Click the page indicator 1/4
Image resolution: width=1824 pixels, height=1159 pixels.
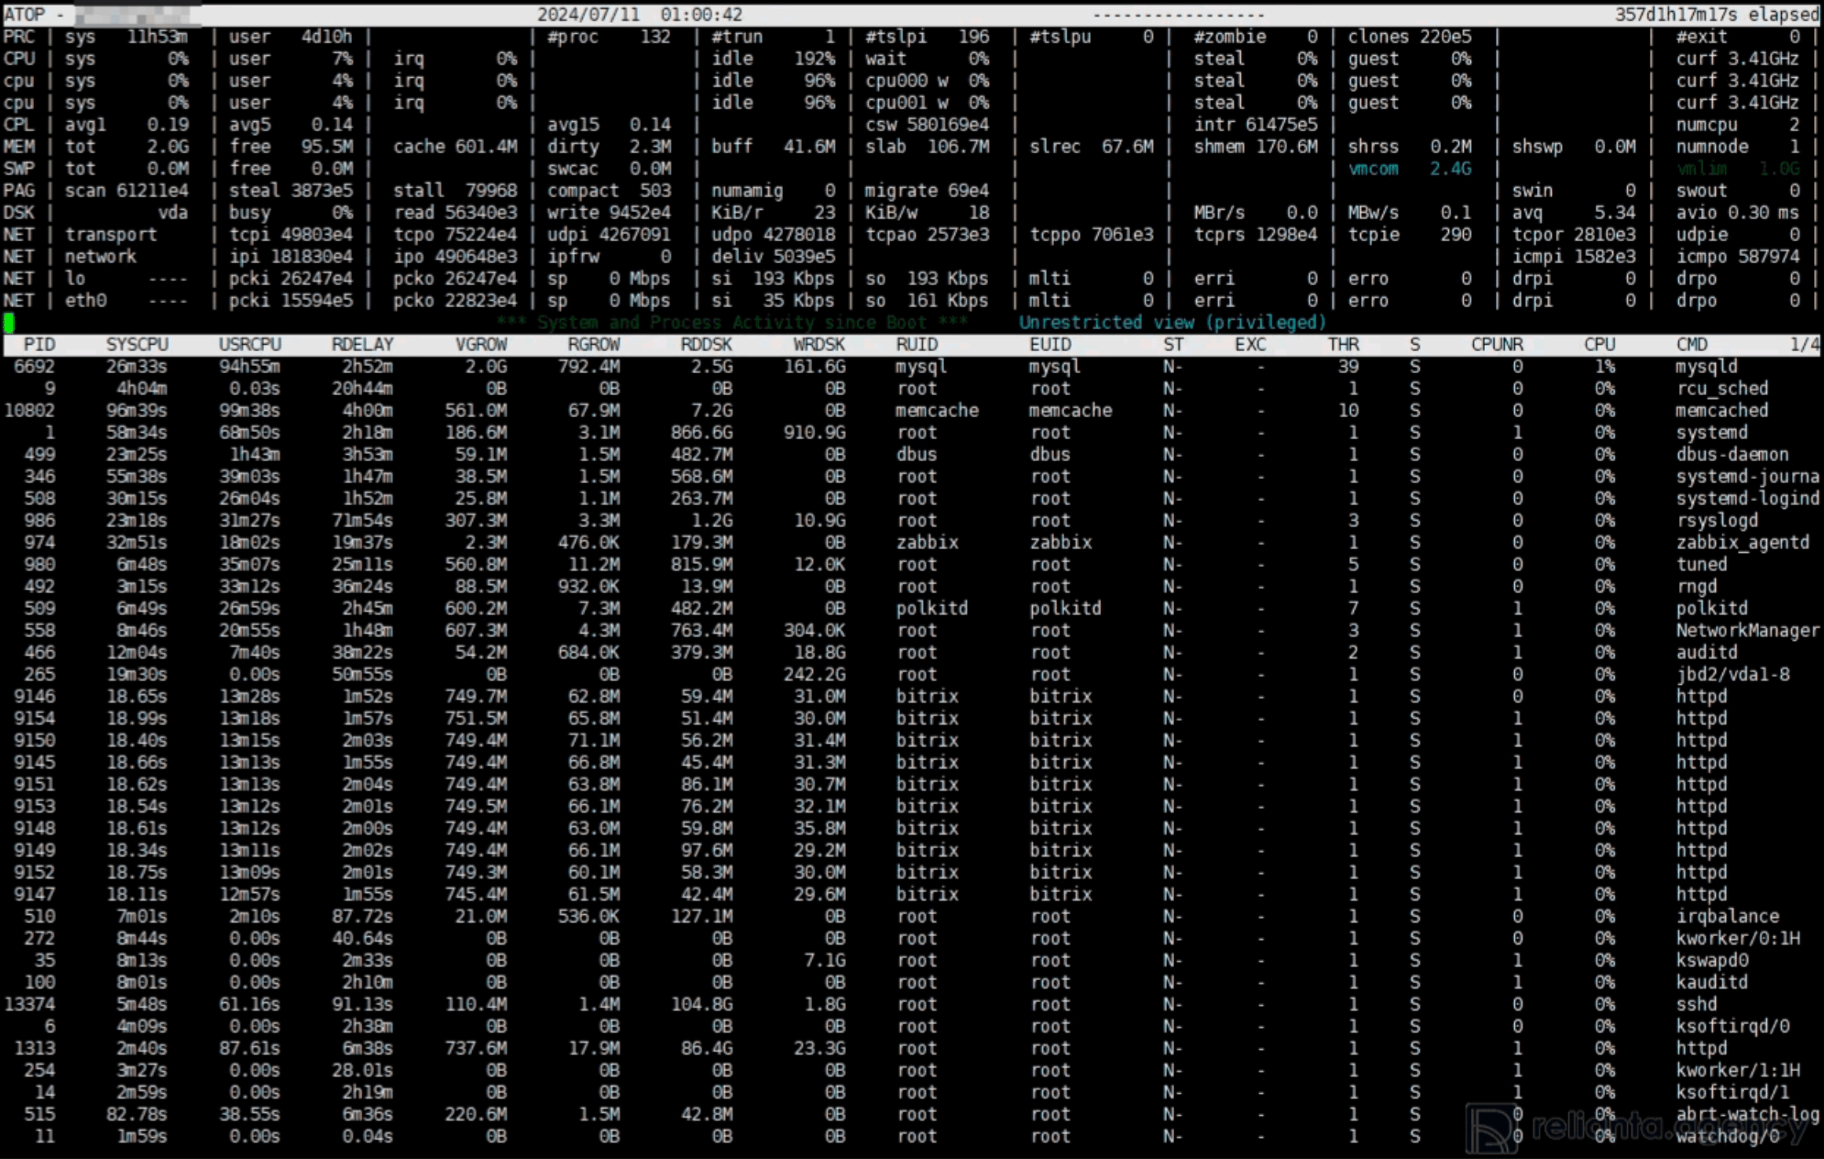pyautogui.click(x=1804, y=345)
